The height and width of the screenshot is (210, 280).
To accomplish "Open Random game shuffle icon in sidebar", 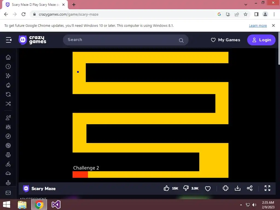I will pos(8,104).
